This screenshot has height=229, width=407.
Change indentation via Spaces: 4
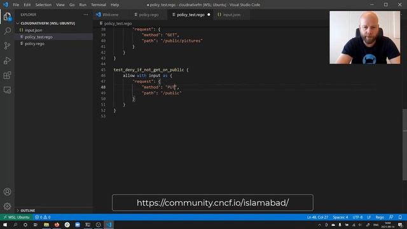[x=340, y=217]
